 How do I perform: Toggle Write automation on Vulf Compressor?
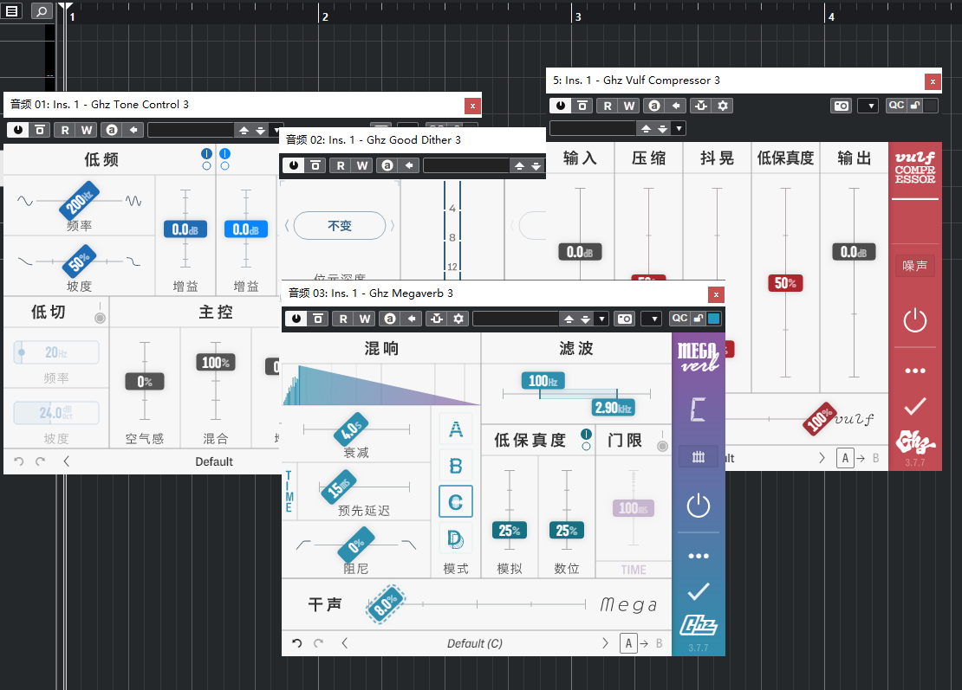(629, 106)
